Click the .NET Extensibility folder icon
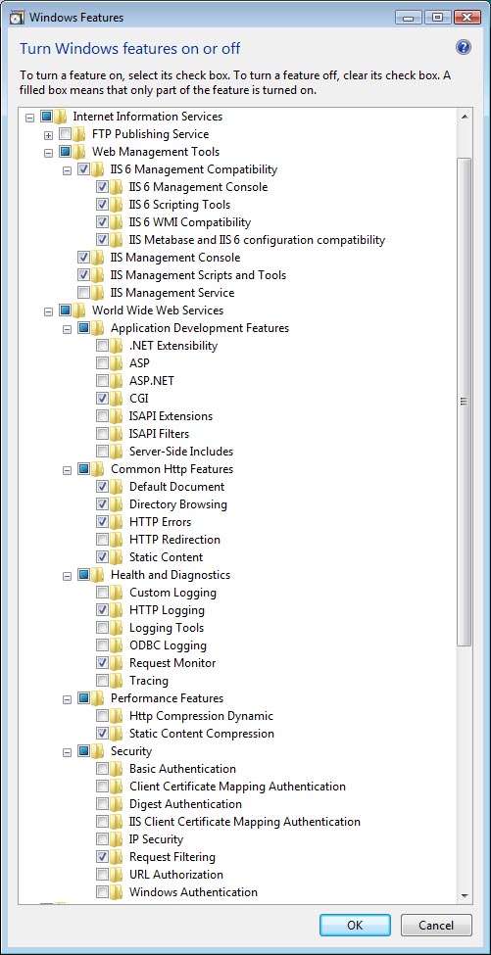 (117, 346)
